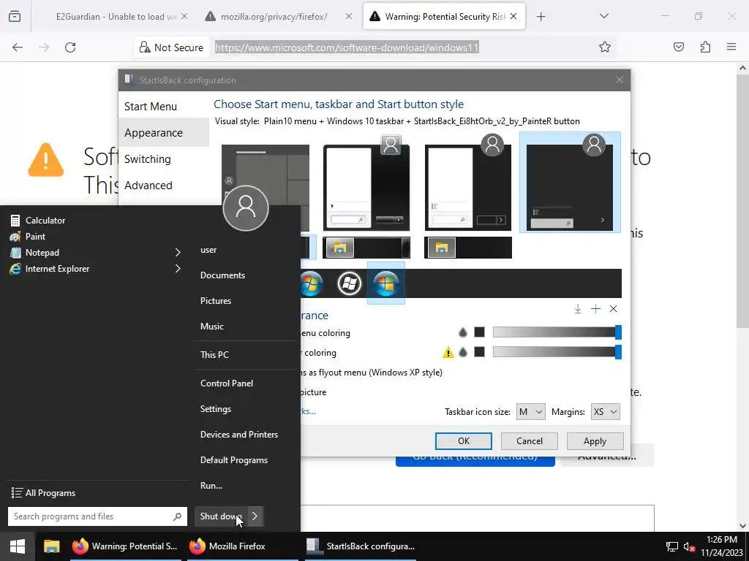749x561 pixels.
Task: Click the Shut down button
Action: [220, 516]
